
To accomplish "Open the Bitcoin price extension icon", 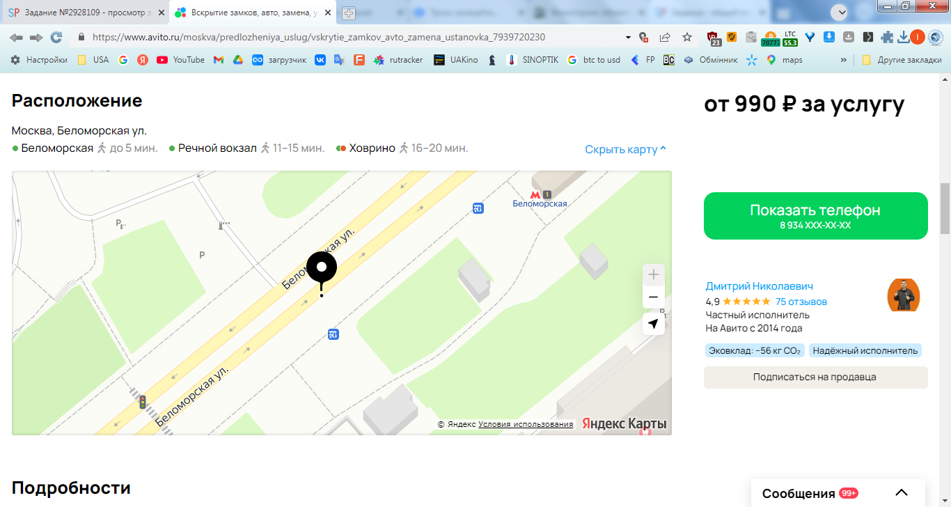I will (x=771, y=38).
